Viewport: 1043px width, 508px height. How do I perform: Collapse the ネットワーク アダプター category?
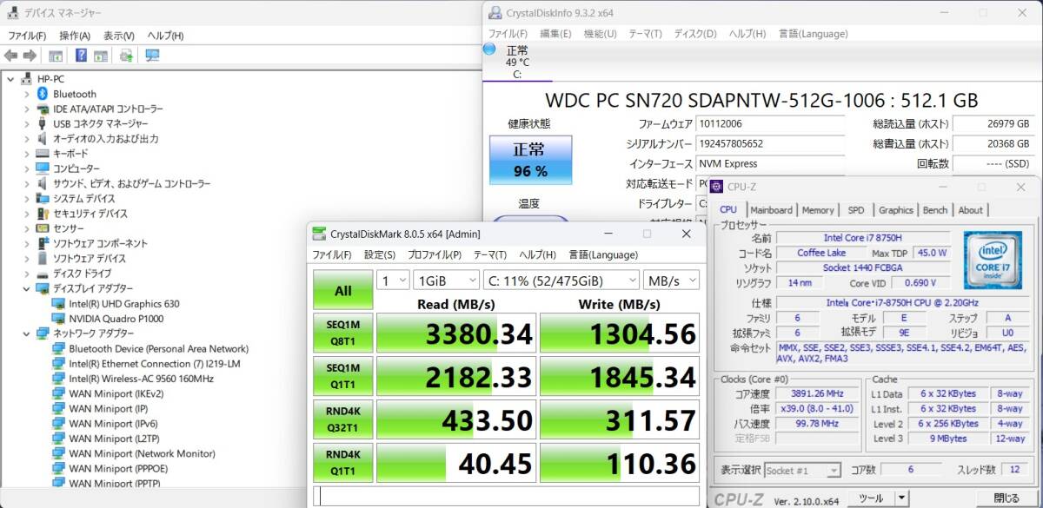[x=26, y=333]
